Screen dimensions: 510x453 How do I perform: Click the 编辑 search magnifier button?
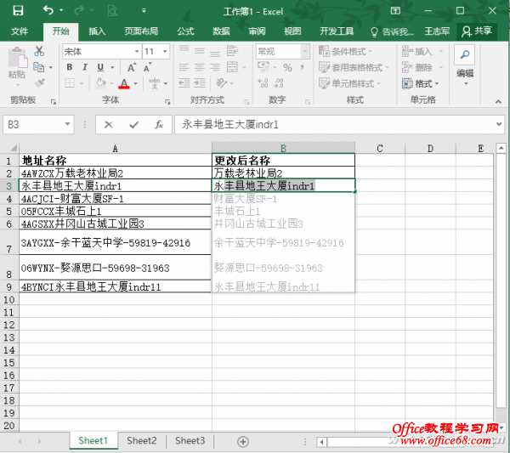tap(465, 54)
